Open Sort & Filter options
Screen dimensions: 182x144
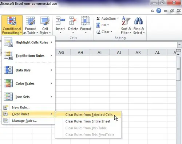(x=126, y=25)
